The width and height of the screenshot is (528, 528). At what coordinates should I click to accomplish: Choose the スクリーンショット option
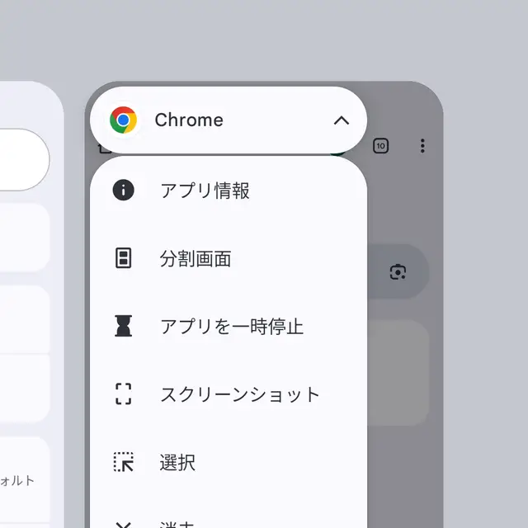(229, 394)
